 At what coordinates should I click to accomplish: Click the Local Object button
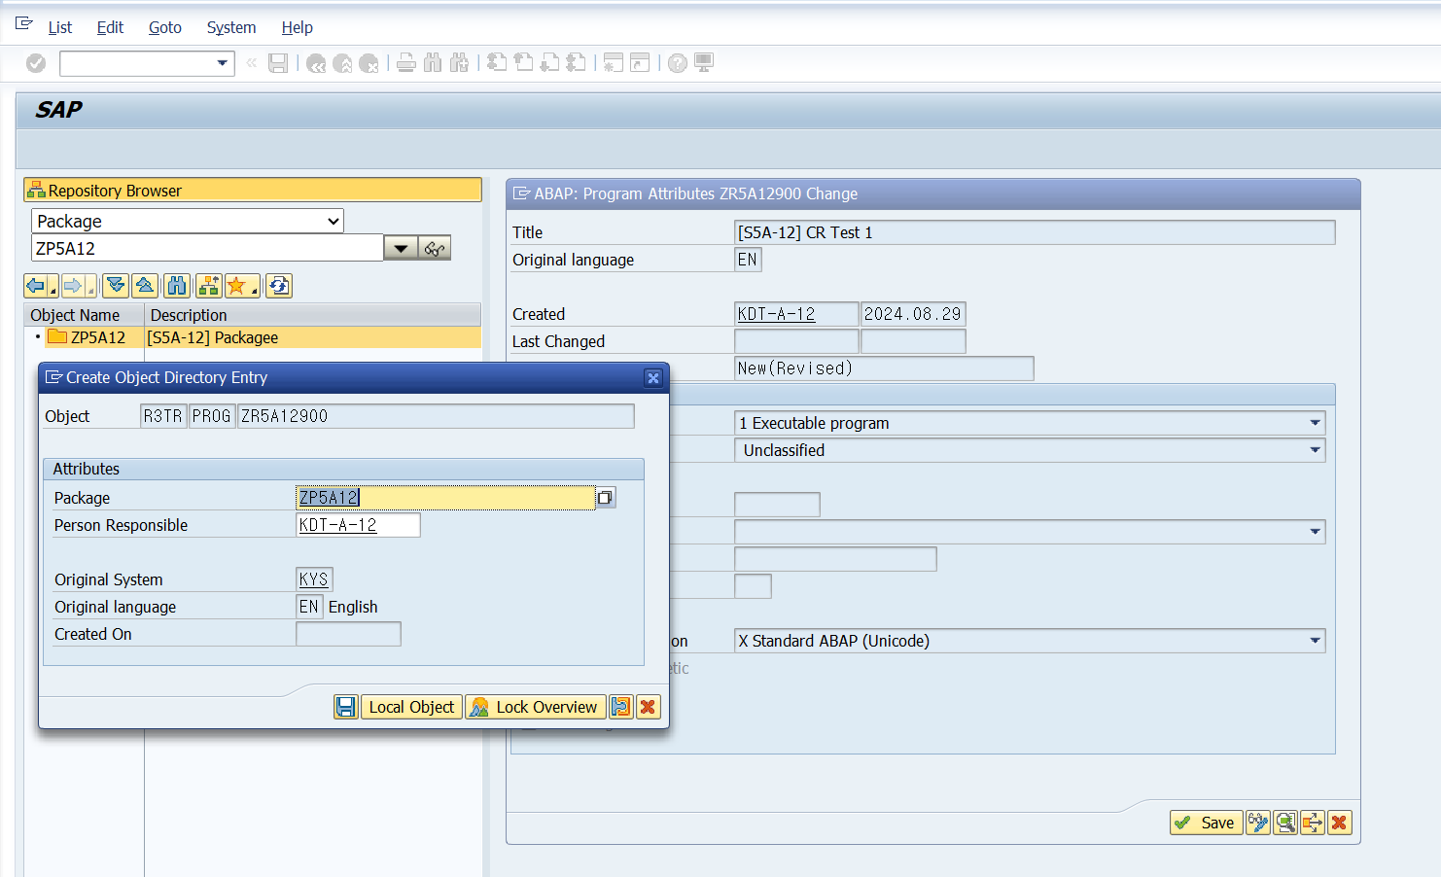click(411, 707)
